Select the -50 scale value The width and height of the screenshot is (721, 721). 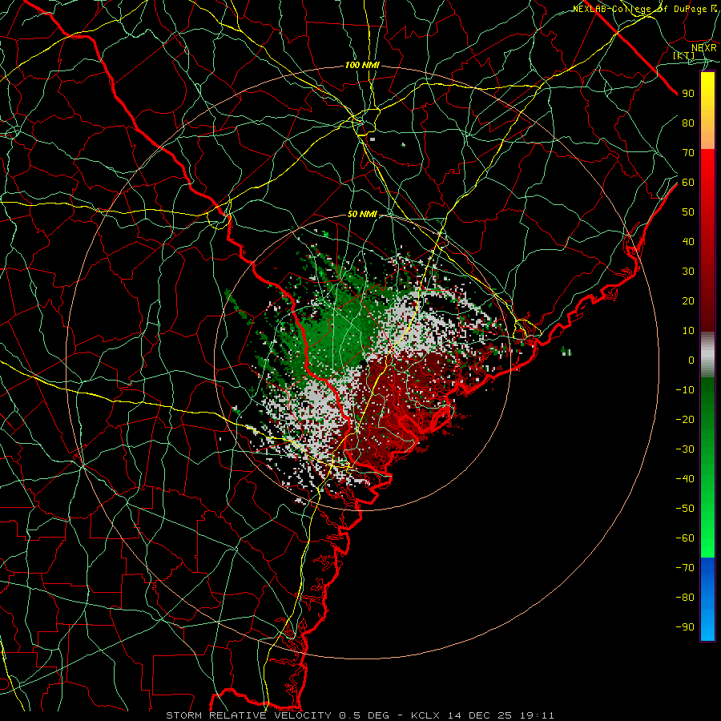click(685, 509)
